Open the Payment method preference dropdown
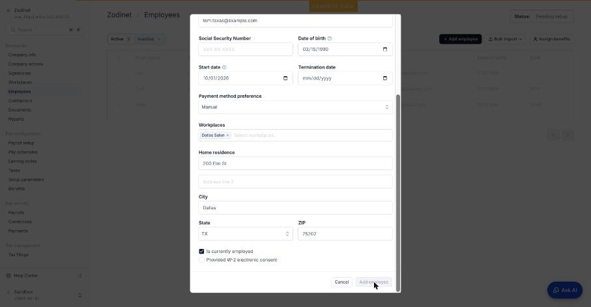The height and width of the screenshot is (307, 591). 295,107
